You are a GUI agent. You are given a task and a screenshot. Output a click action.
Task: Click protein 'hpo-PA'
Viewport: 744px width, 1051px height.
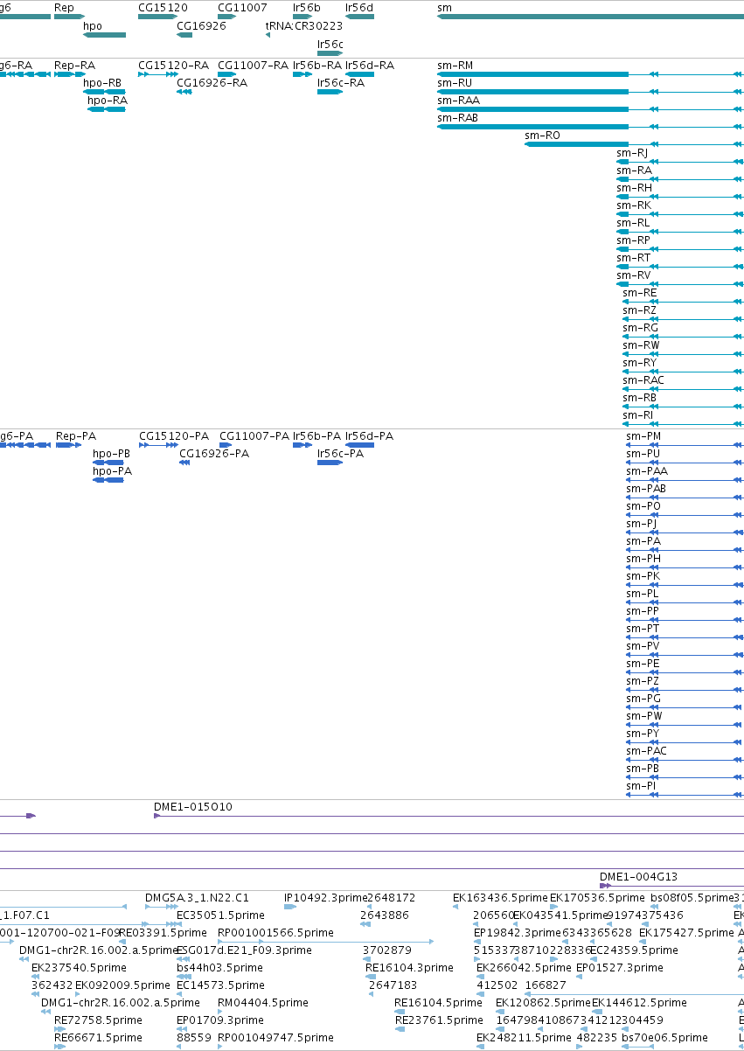click(113, 471)
